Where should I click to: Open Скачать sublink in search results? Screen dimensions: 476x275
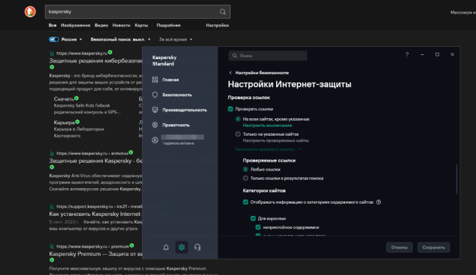[x=64, y=99]
